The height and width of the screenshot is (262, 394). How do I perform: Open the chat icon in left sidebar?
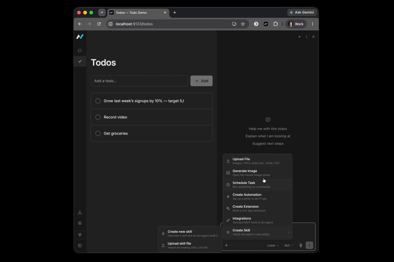tap(80, 51)
